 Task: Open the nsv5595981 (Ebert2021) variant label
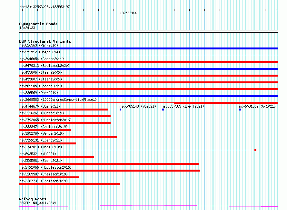click(x=41, y=161)
